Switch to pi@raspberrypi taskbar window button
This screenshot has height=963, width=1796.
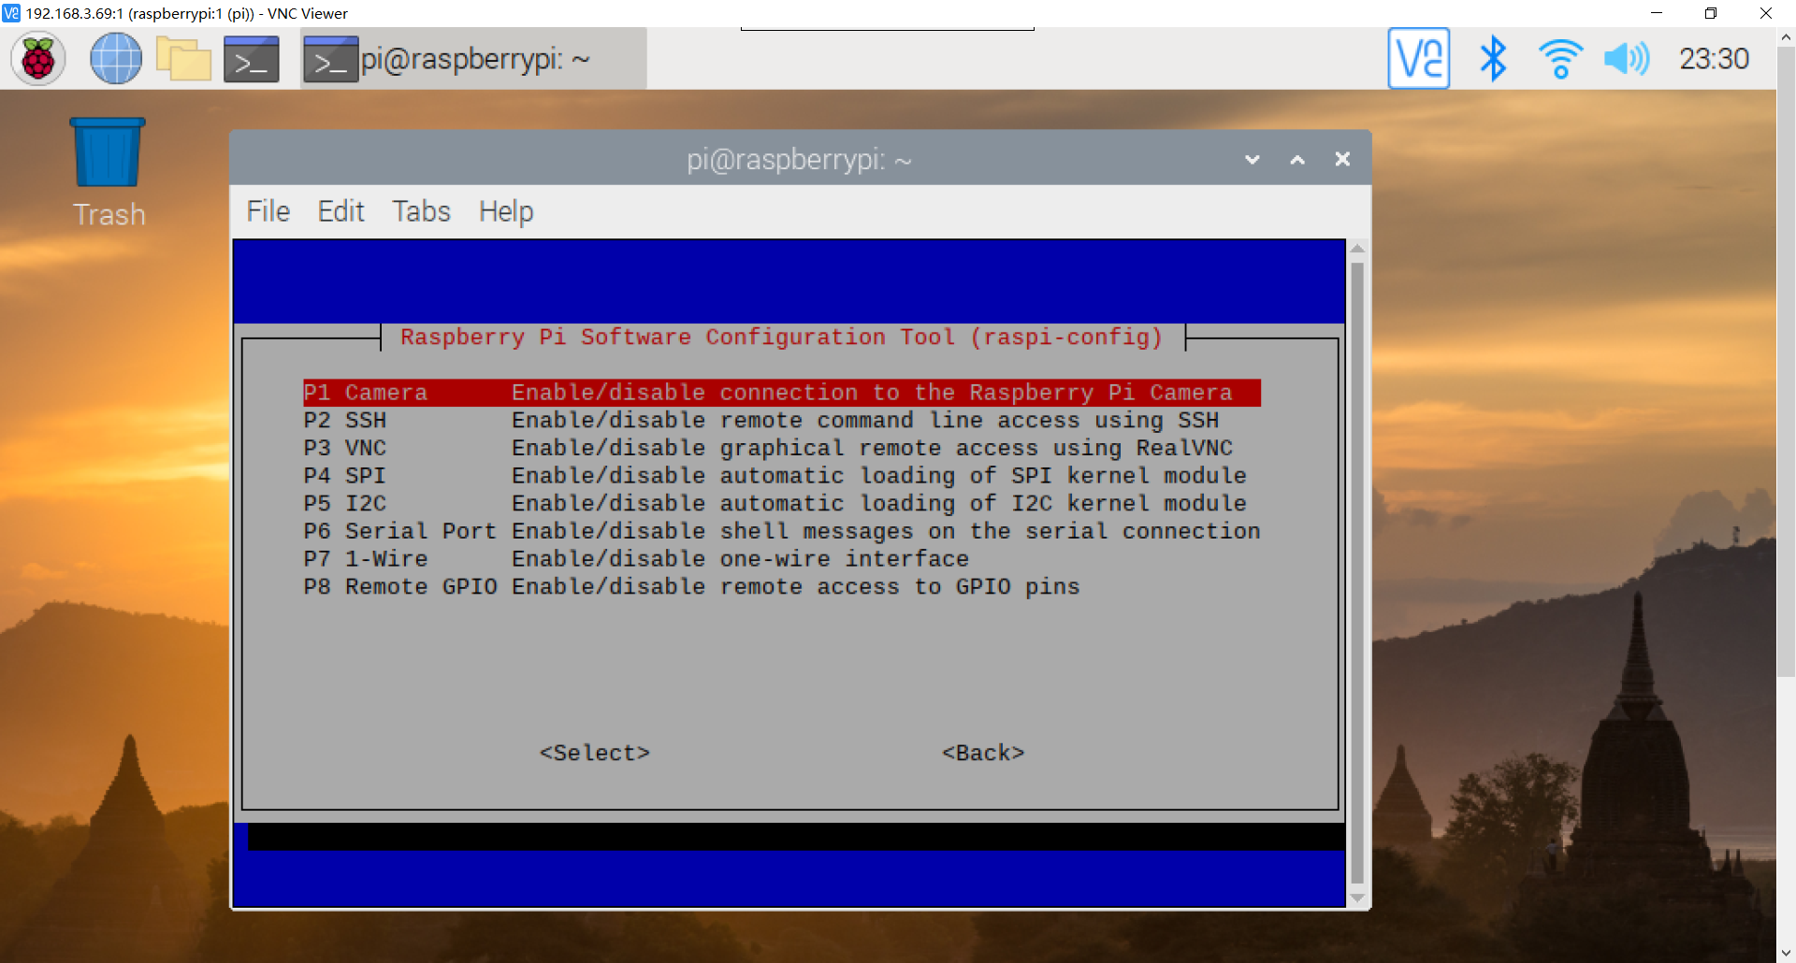pyautogui.click(x=473, y=59)
